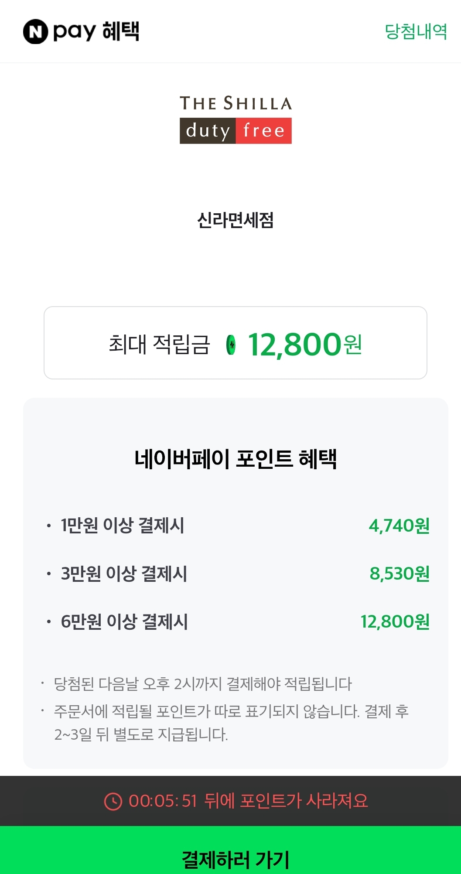Tap the 12,800원 maximum reward amount
461x874 pixels.
(304, 344)
